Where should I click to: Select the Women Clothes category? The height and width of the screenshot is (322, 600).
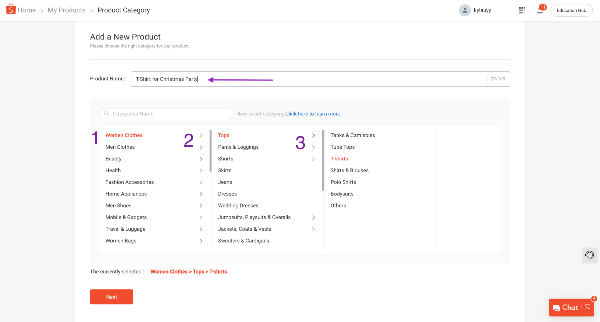coord(124,135)
